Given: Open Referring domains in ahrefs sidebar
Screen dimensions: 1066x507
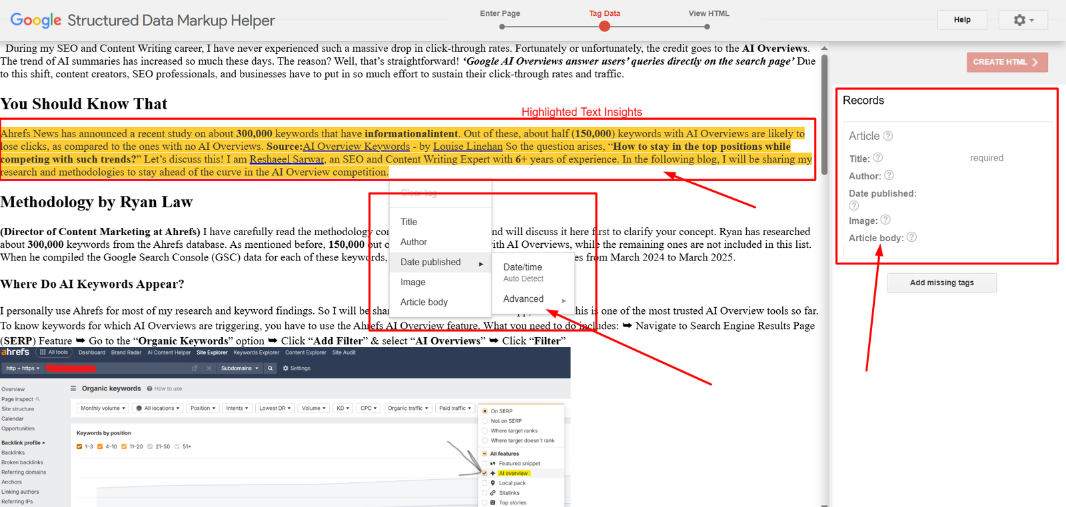Looking at the screenshot, I should coord(24,472).
